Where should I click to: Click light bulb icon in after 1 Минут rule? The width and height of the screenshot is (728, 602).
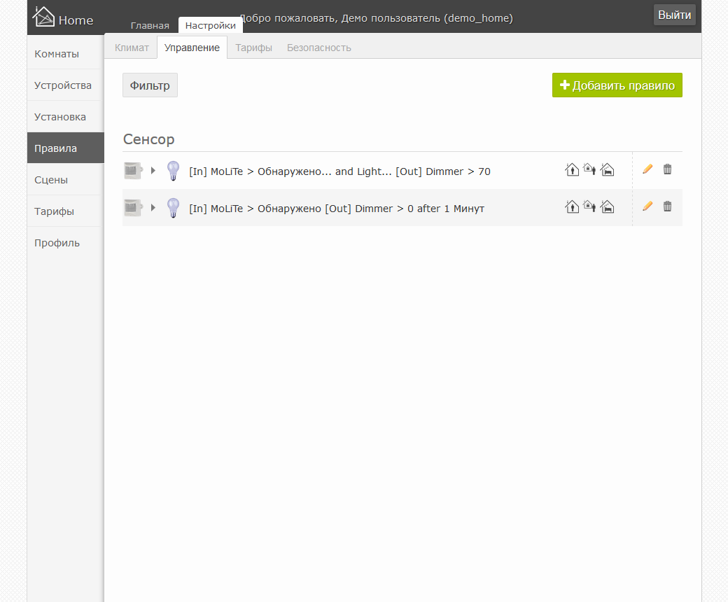[x=173, y=208]
